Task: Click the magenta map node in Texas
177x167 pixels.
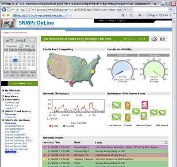Action: [x=71, y=83]
